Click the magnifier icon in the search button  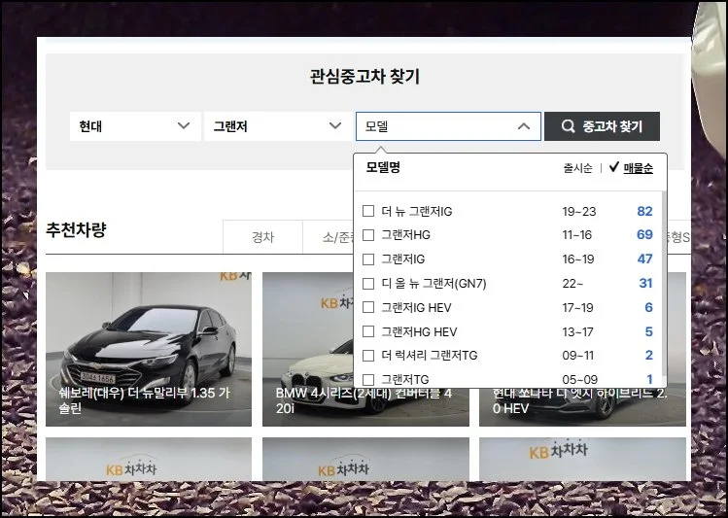[x=569, y=126]
